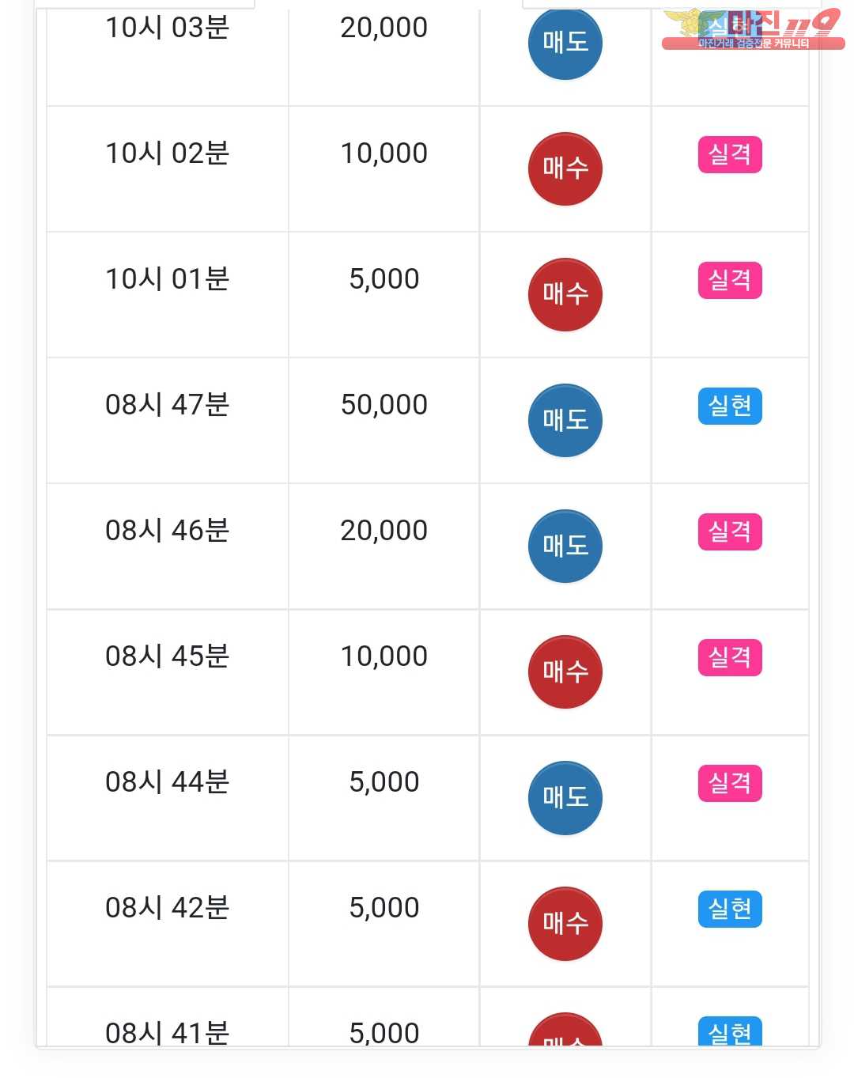Click the red 매수 circle for 10시 02분
This screenshot has height=1078, width=854.
point(565,168)
